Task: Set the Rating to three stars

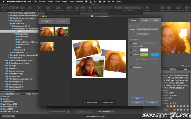Action: coord(176,103)
